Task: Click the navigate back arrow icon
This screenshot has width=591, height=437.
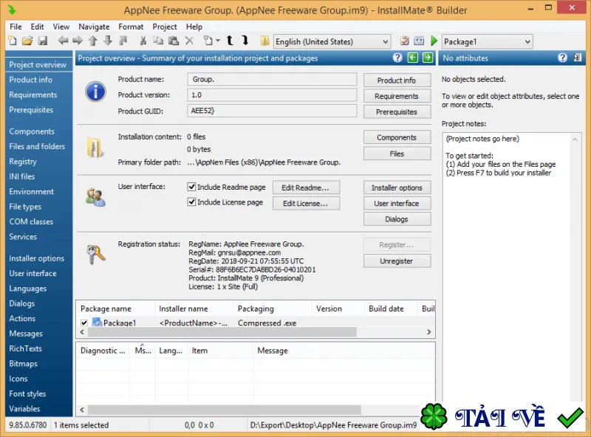Action: click(63, 41)
